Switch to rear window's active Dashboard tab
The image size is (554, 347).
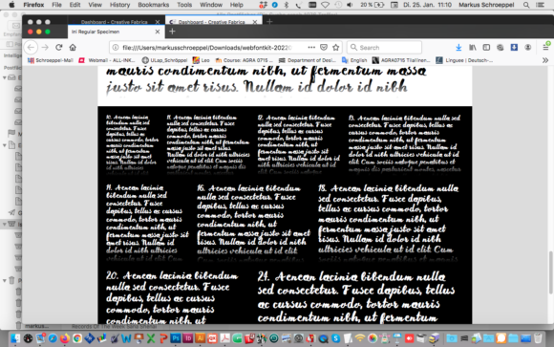tap(214, 22)
